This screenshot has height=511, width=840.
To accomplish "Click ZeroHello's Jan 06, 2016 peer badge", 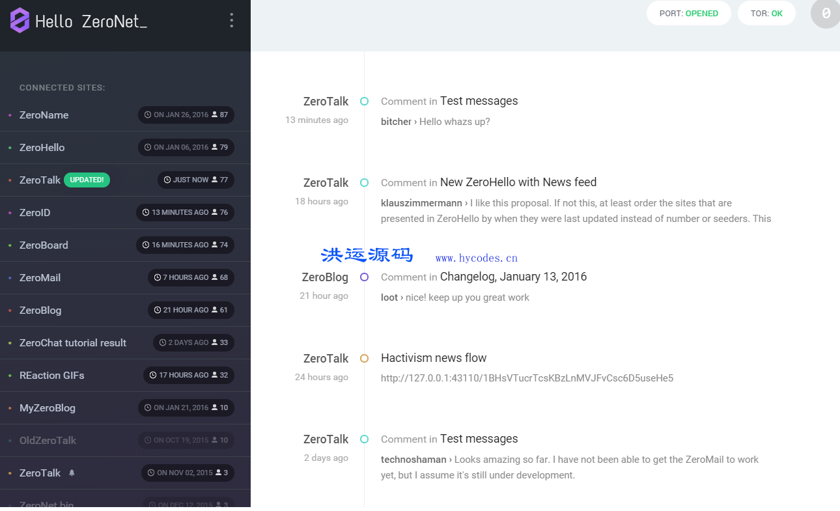I will coord(186,148).
